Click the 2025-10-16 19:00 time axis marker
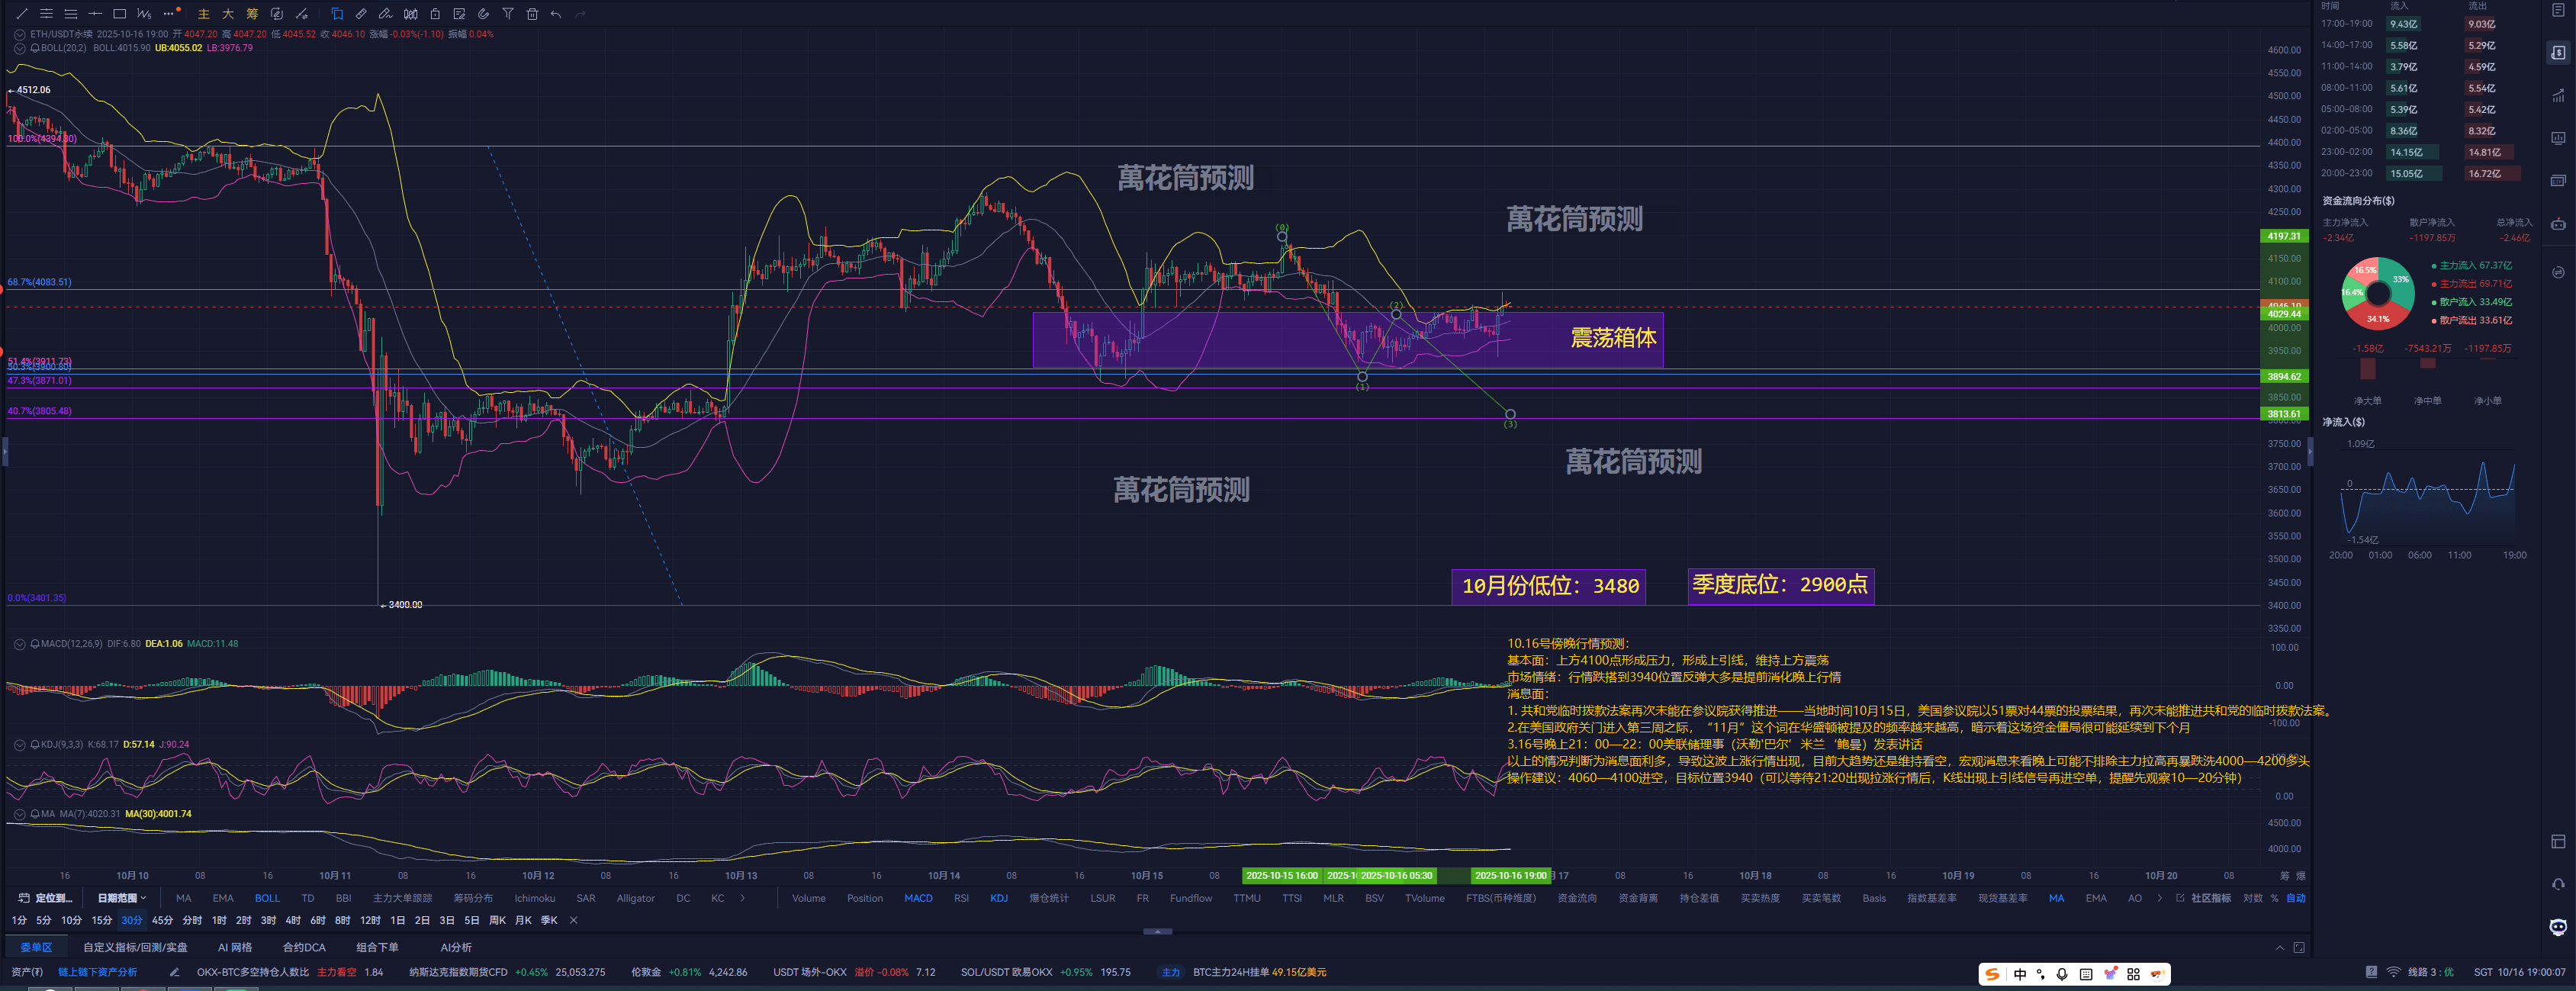2576x991 pixels. pyautogui.click(x=1510, y=875)
